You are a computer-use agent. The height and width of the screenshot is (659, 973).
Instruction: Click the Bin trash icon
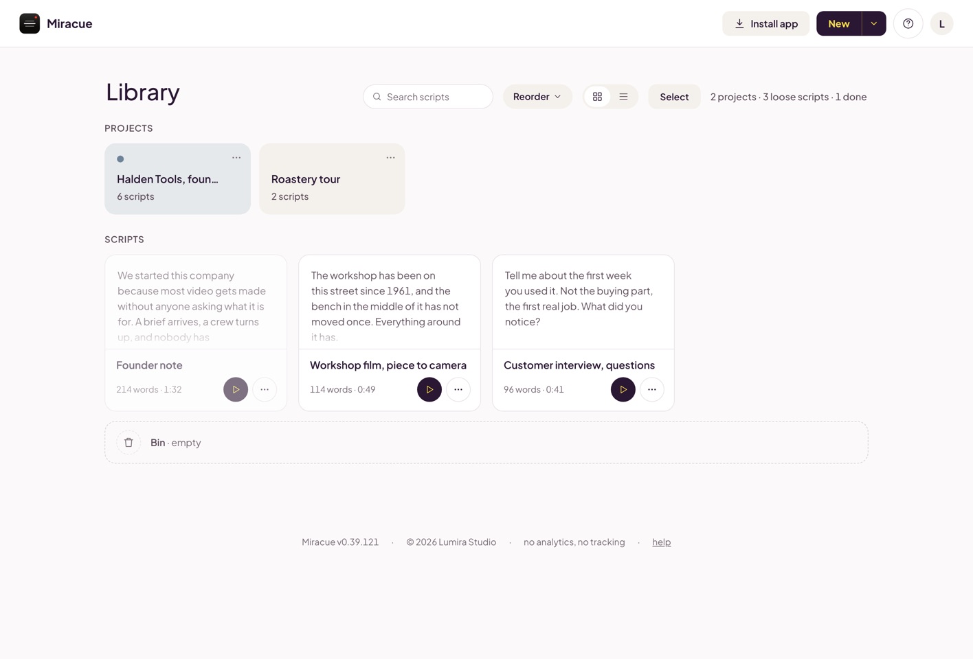128,443
